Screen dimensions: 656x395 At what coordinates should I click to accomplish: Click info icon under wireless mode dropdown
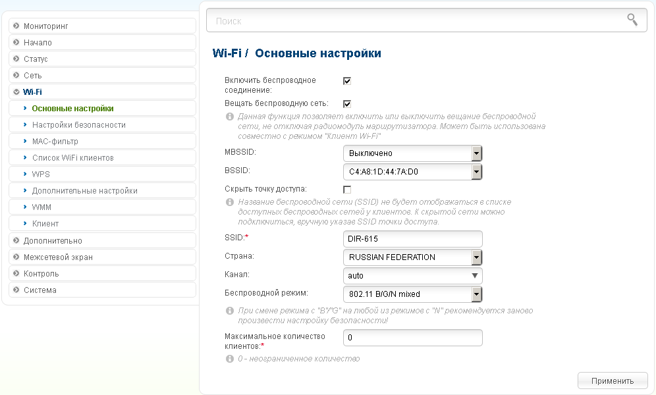[230, 310]
